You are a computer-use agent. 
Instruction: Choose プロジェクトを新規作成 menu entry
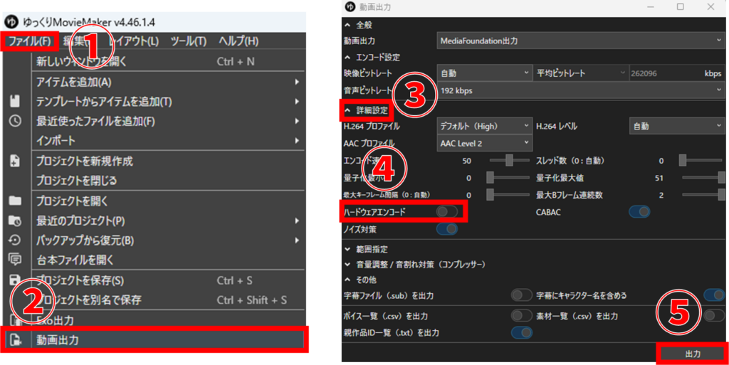(167, 161)
